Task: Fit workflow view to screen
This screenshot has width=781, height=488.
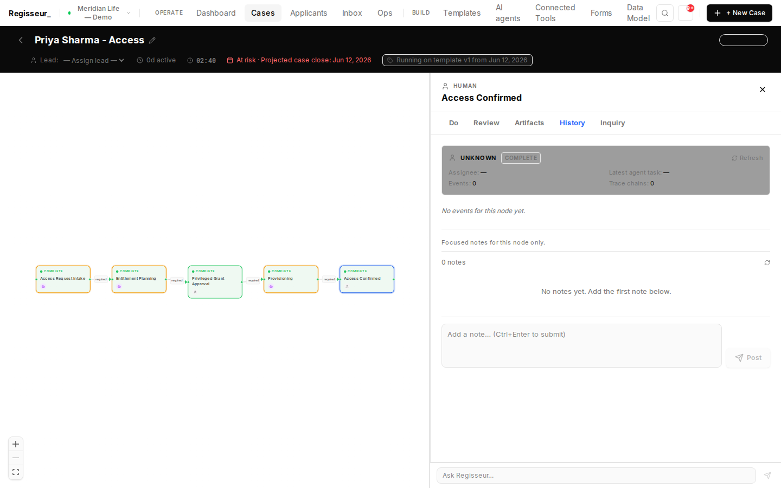Action: 16,472
